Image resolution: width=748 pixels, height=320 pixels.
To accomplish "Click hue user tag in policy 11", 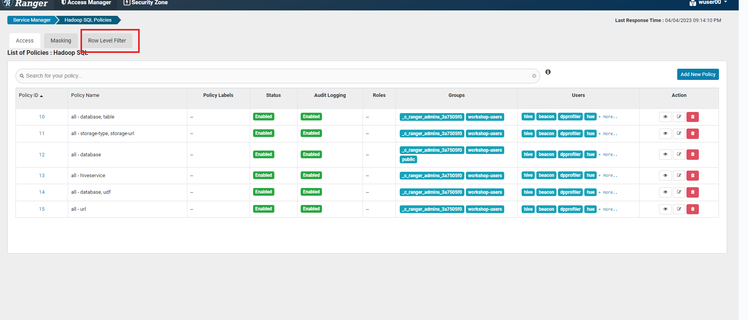I will coord(591,134).
